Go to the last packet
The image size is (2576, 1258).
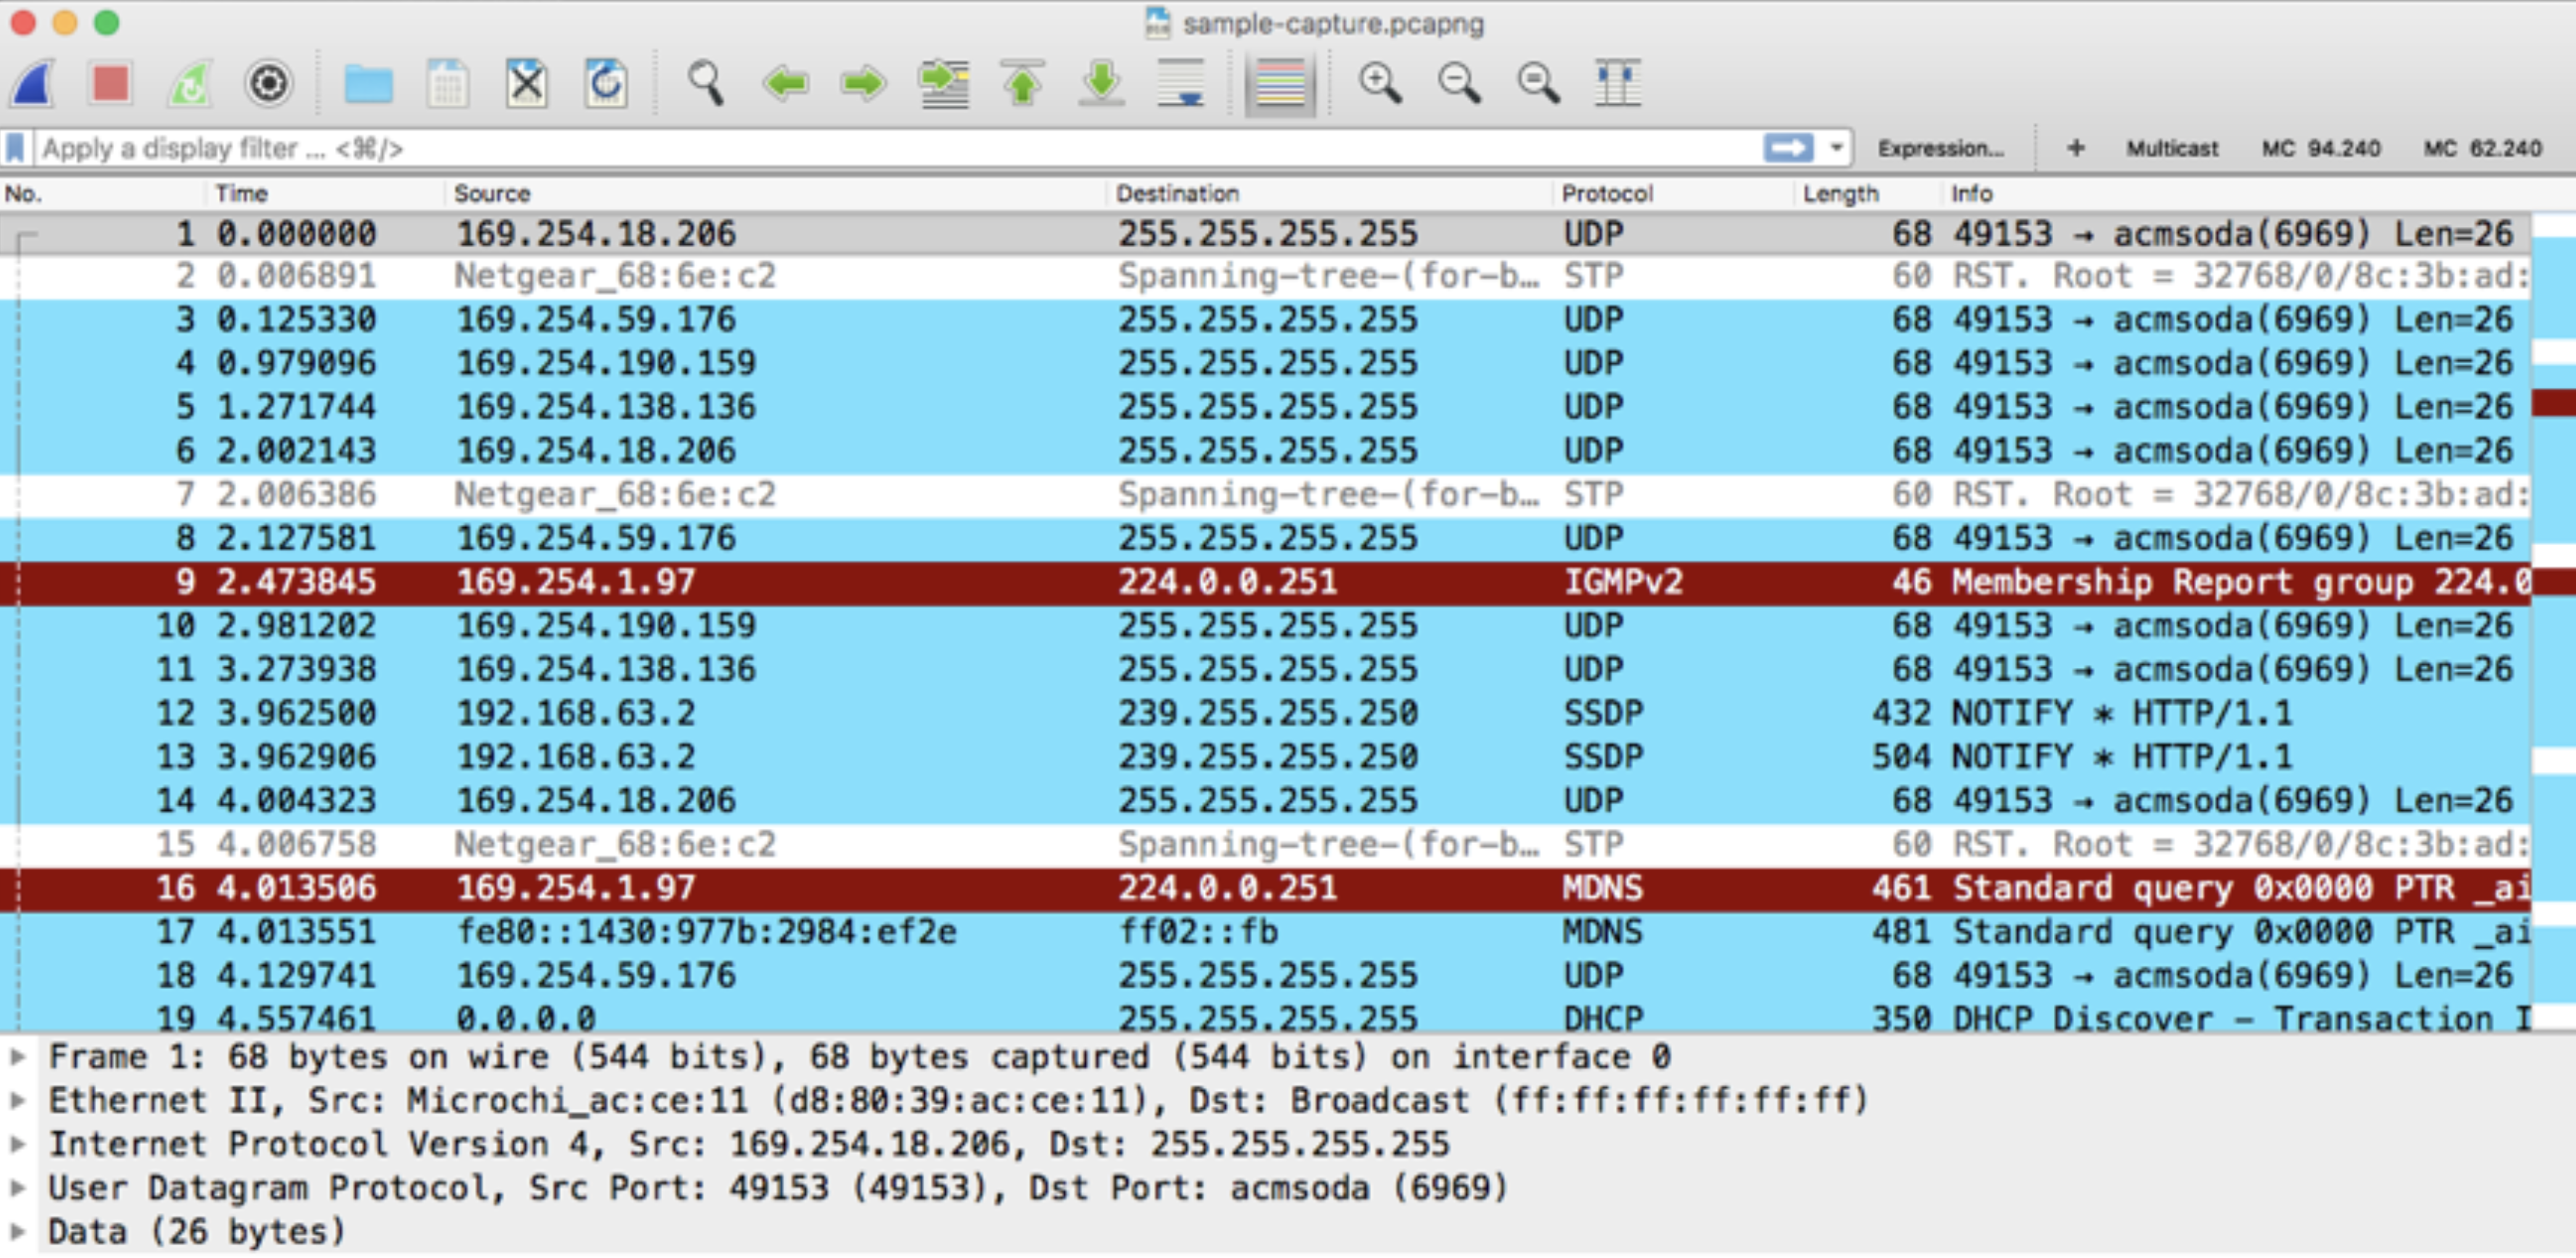pyautogui.click(x=1100, y=85)
